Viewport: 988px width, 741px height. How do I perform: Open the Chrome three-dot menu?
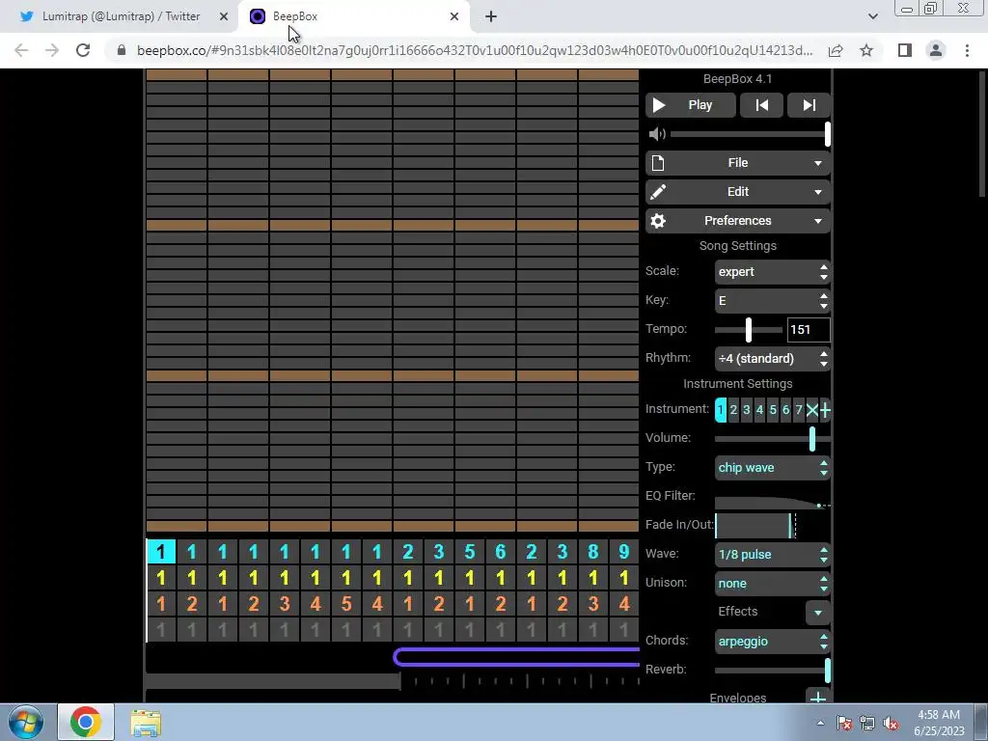967,50
